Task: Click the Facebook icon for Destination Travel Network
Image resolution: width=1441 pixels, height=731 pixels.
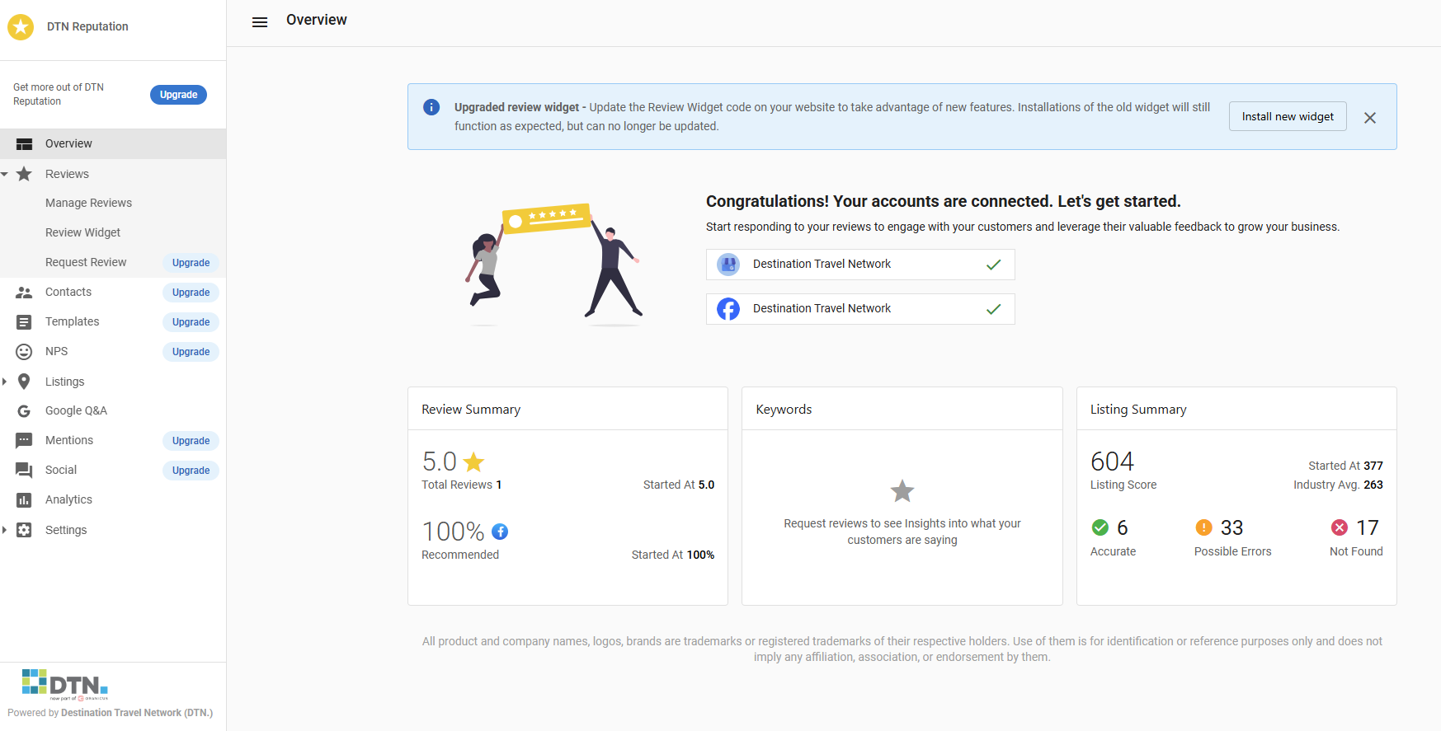Action: 728,309
